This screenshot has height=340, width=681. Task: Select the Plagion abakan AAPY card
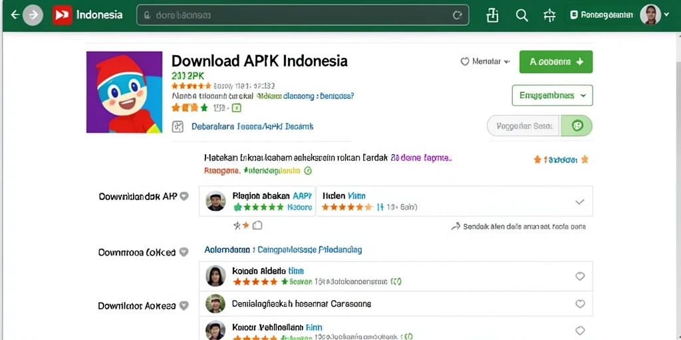(257, 201)
